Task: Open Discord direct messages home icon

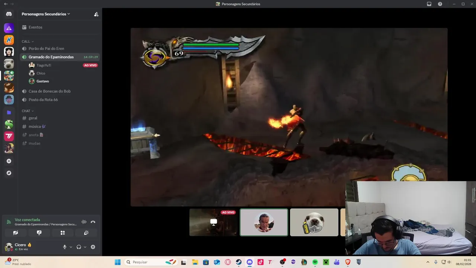Action: tap(9, 14)
